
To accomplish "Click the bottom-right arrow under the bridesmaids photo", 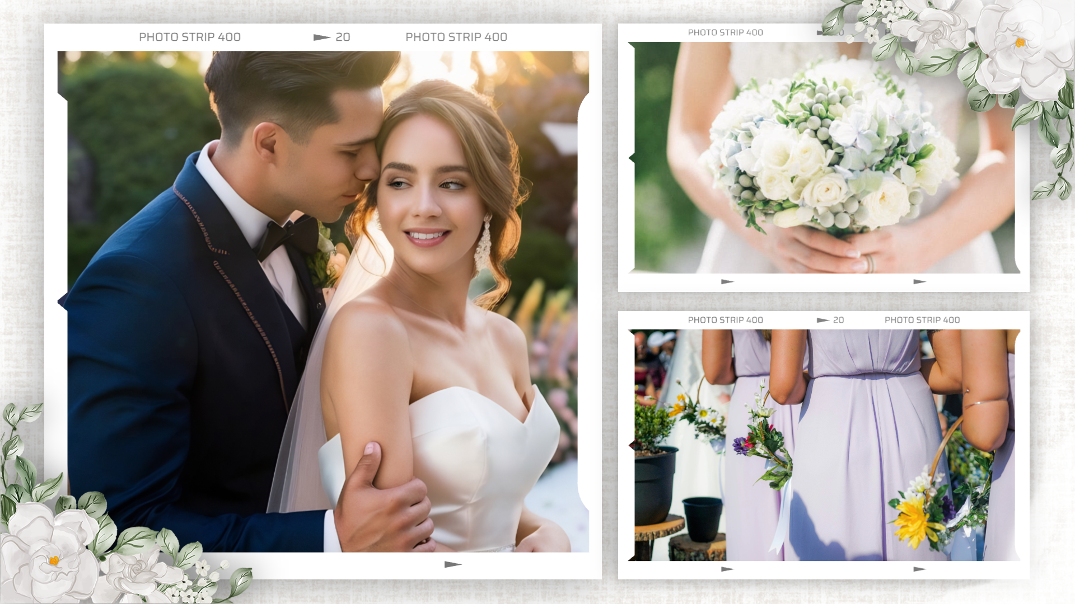I will (919, 569).
